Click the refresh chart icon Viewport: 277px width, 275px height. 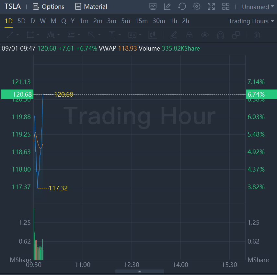point(182,6)
